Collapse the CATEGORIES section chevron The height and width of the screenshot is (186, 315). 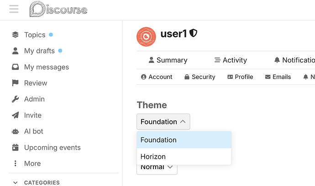pos(15,183)
